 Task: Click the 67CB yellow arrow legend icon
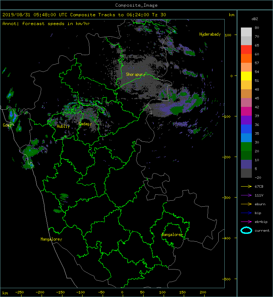(246, 186)
